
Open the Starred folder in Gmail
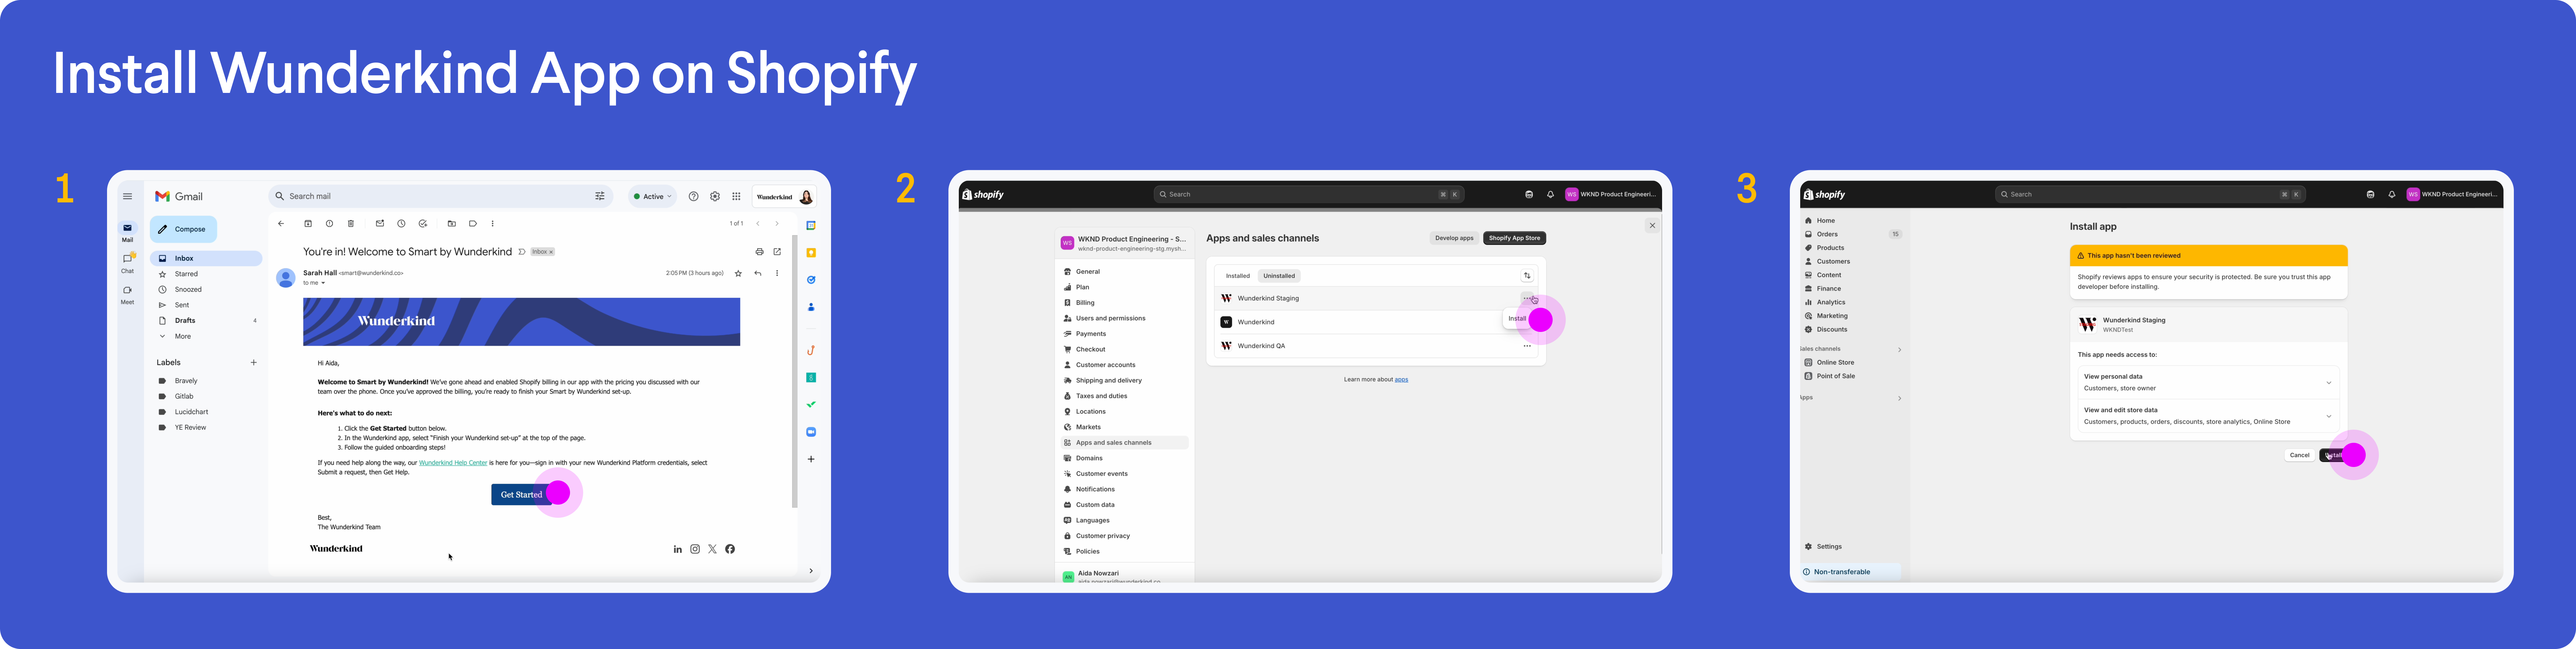(186, 274)
